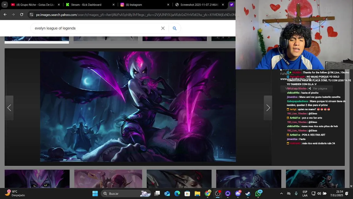Screen dimensions: 353x199
Task: Click chat message 'Facto' by jimen0za
Action: (x=302, y=139)
